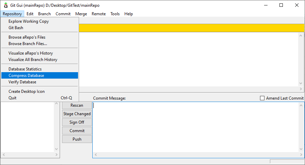The width and height of the screenshot is (305, 165).
Task: Minimize the Git Gui window
Action: coord(266,5)
